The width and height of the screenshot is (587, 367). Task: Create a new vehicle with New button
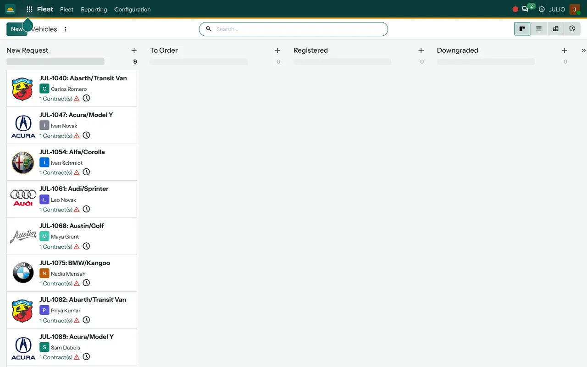[17, 29]
